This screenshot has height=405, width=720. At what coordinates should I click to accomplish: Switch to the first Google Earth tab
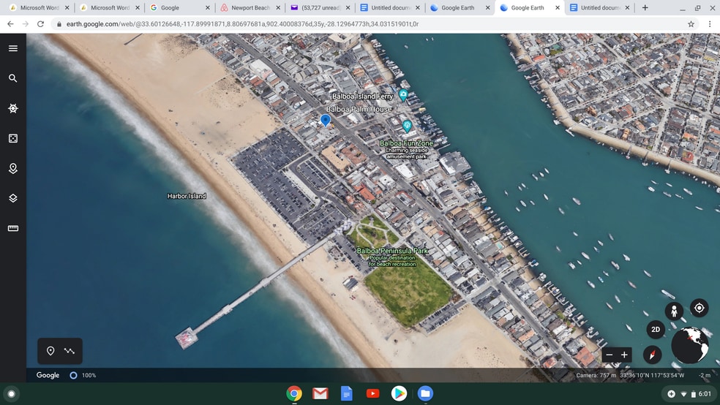[457, 8]
